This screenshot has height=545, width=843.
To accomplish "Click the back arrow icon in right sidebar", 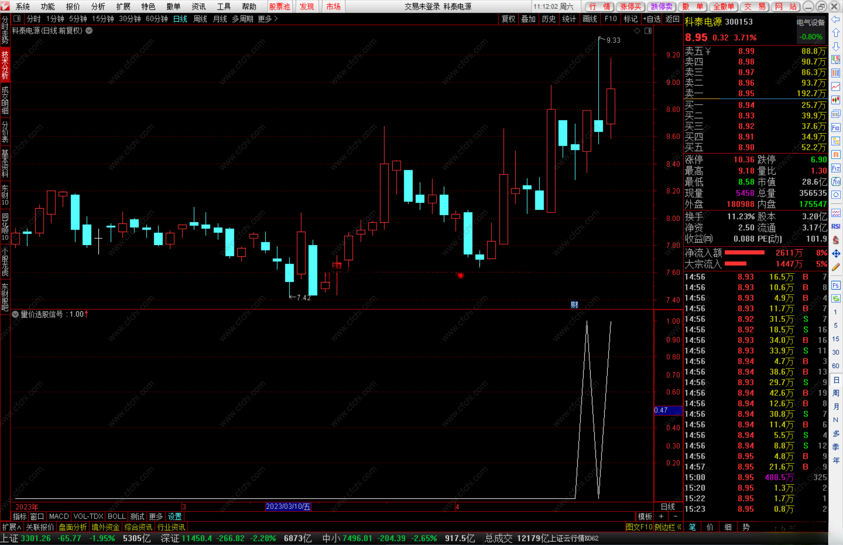I will pyautogui.click(x=836, y=20).
